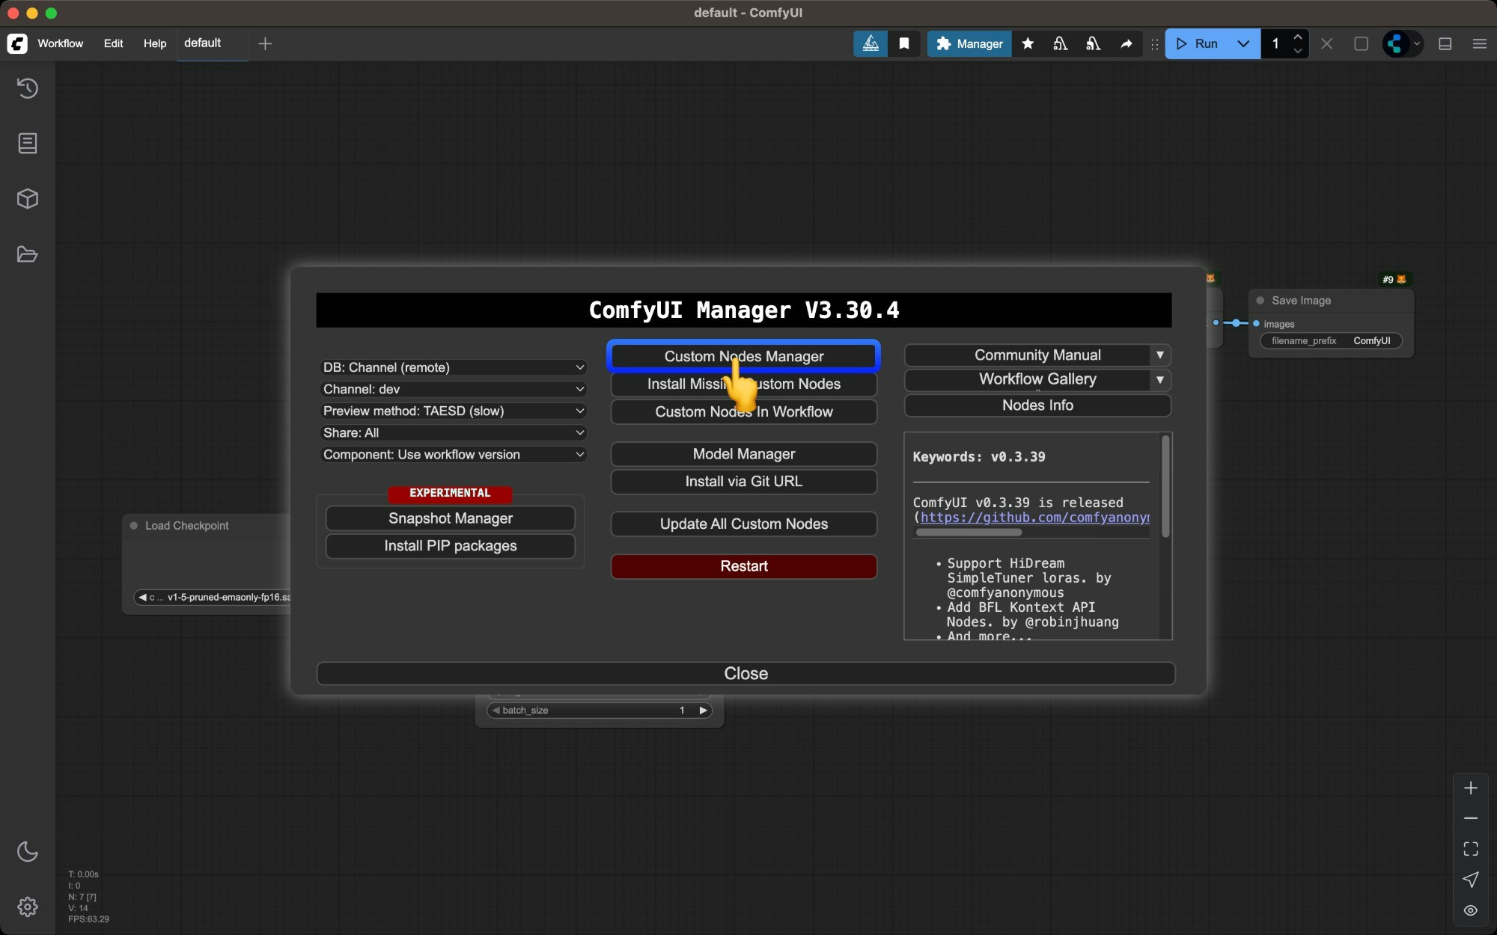Open the model library sidebar
1497x935 pixels.
pos(28,198)
